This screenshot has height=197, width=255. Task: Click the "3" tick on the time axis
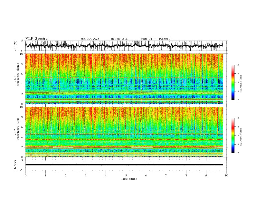click(x=86, y=175)
